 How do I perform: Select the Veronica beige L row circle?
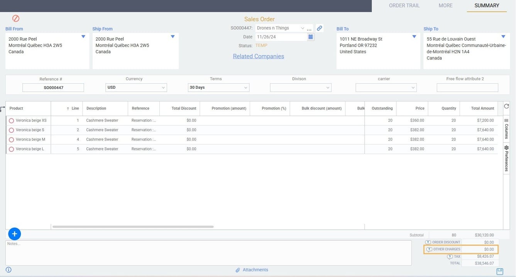11,149
